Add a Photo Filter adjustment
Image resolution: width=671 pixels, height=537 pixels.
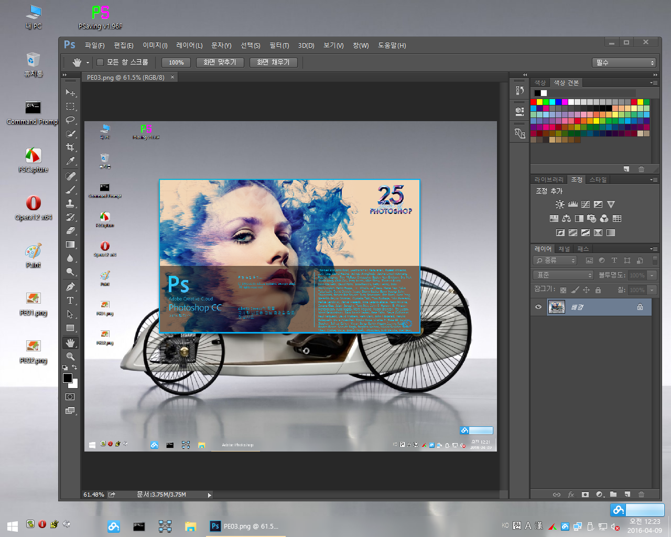click(591, 218)
